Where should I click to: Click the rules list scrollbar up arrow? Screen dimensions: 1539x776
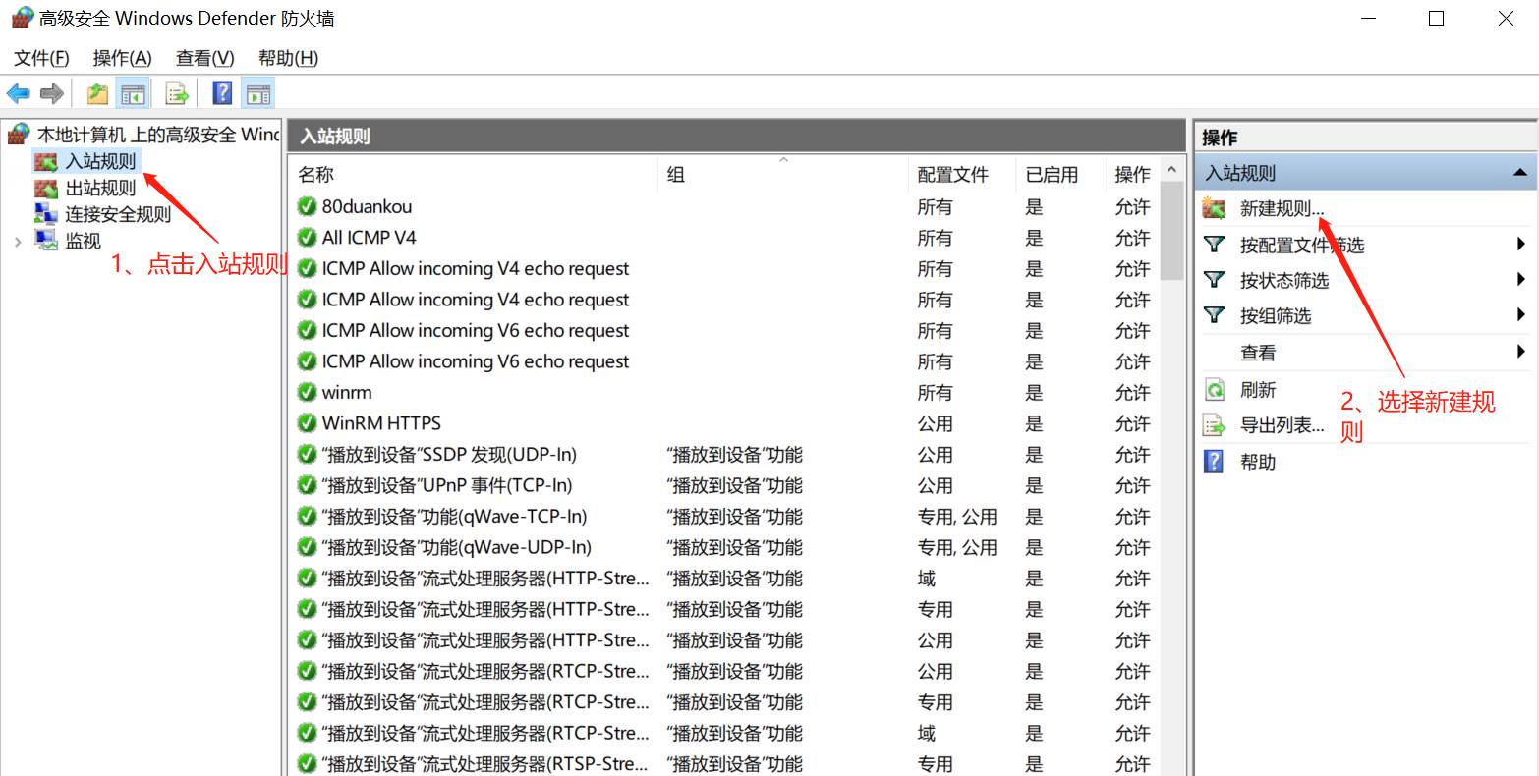pos(1171,170)
